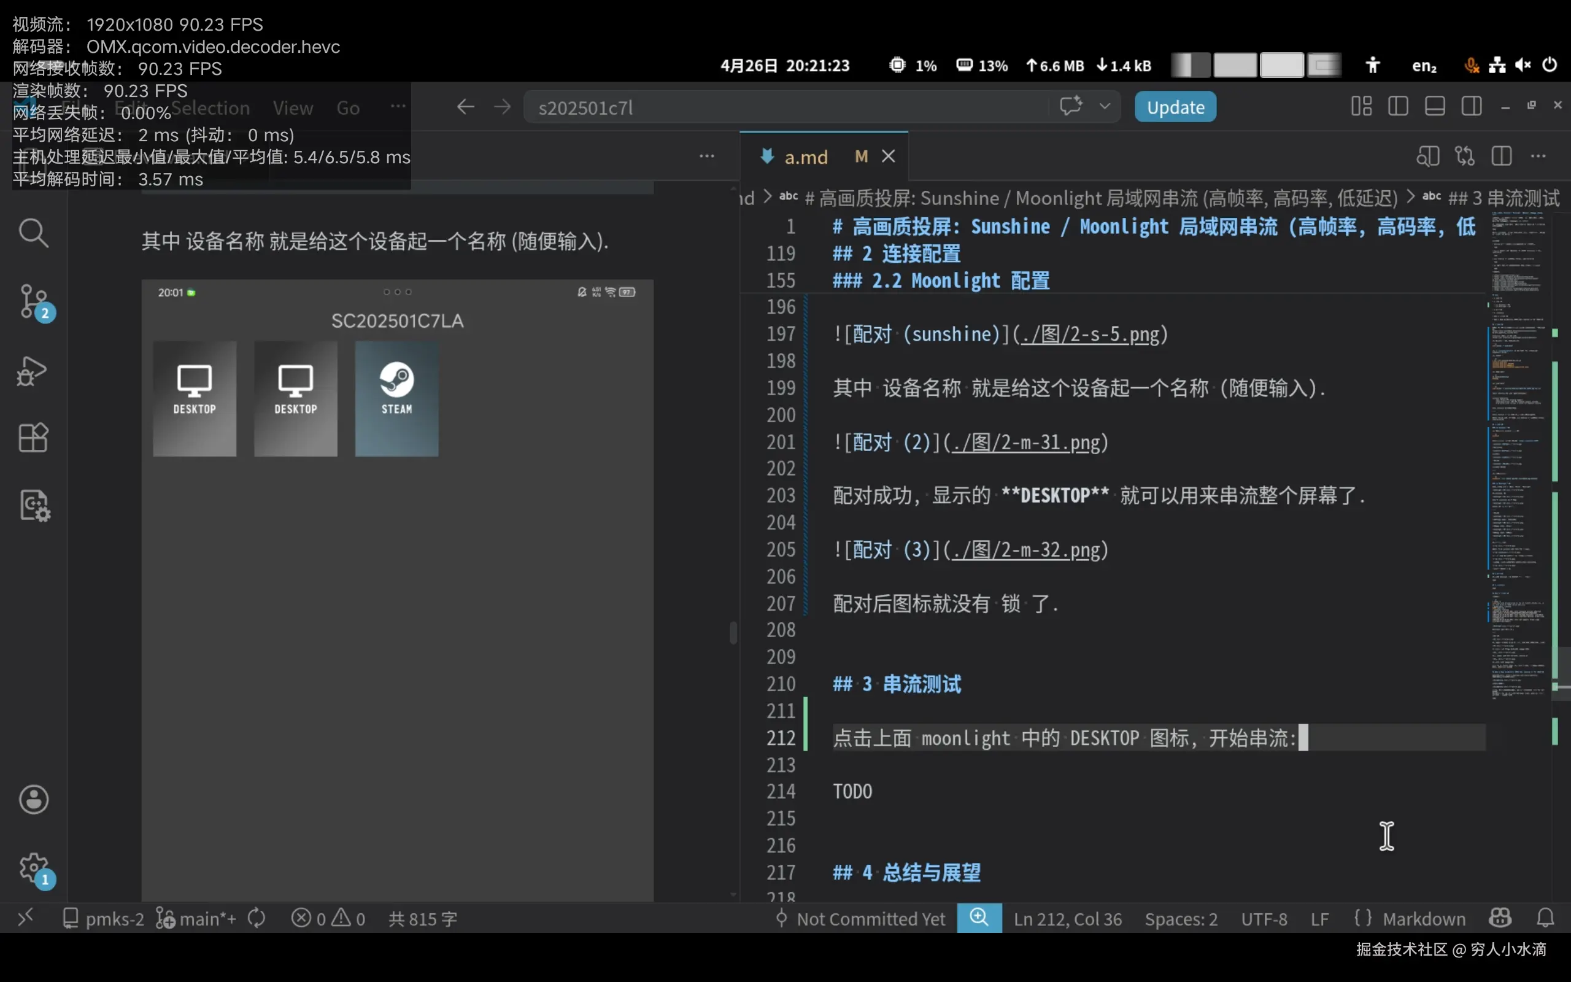Toggle the bottom panel layout button
Screen dimensions: 1571x982
[x=1435, y=106]
